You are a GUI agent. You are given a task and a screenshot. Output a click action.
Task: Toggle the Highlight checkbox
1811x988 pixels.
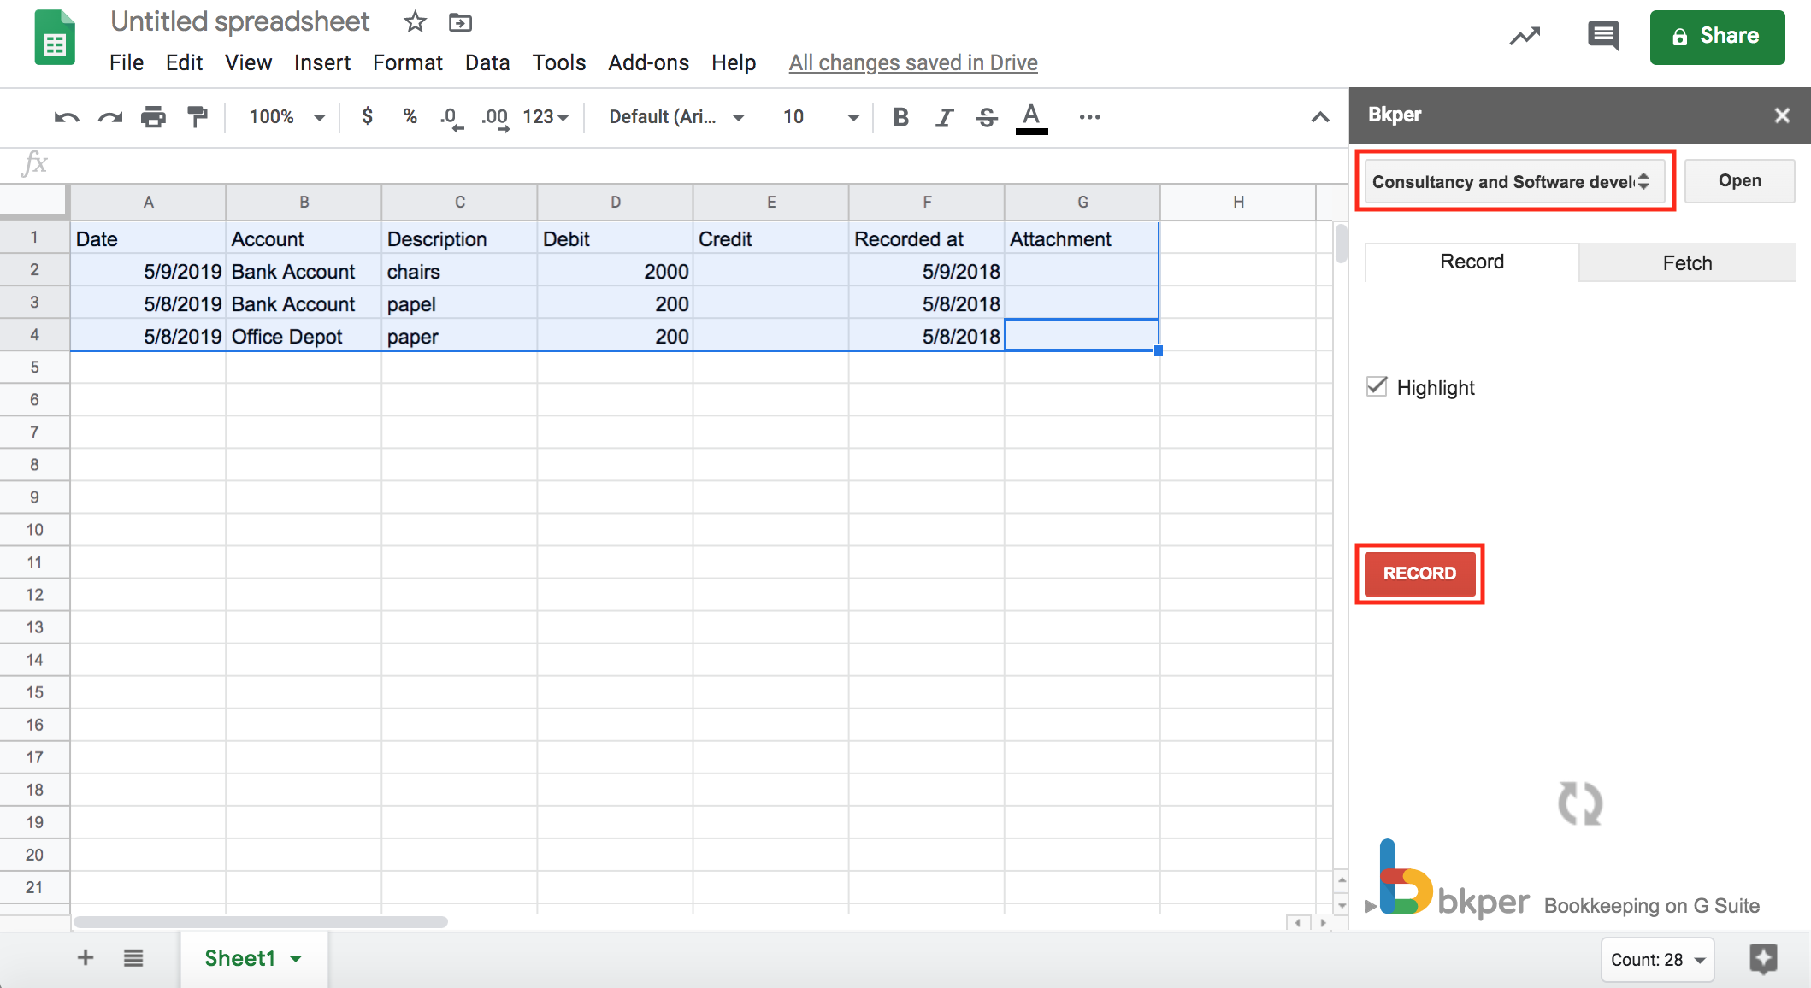coord(1376,386)
